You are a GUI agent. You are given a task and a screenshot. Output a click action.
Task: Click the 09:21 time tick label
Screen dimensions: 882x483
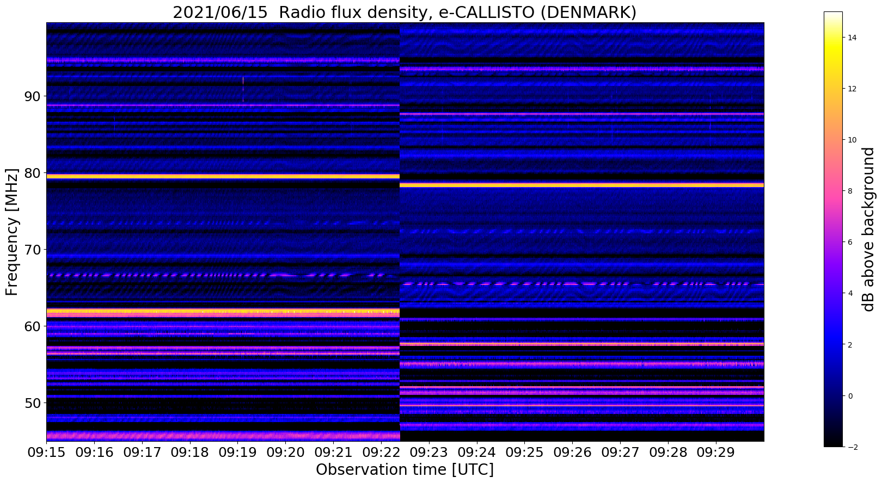point(334,452)
